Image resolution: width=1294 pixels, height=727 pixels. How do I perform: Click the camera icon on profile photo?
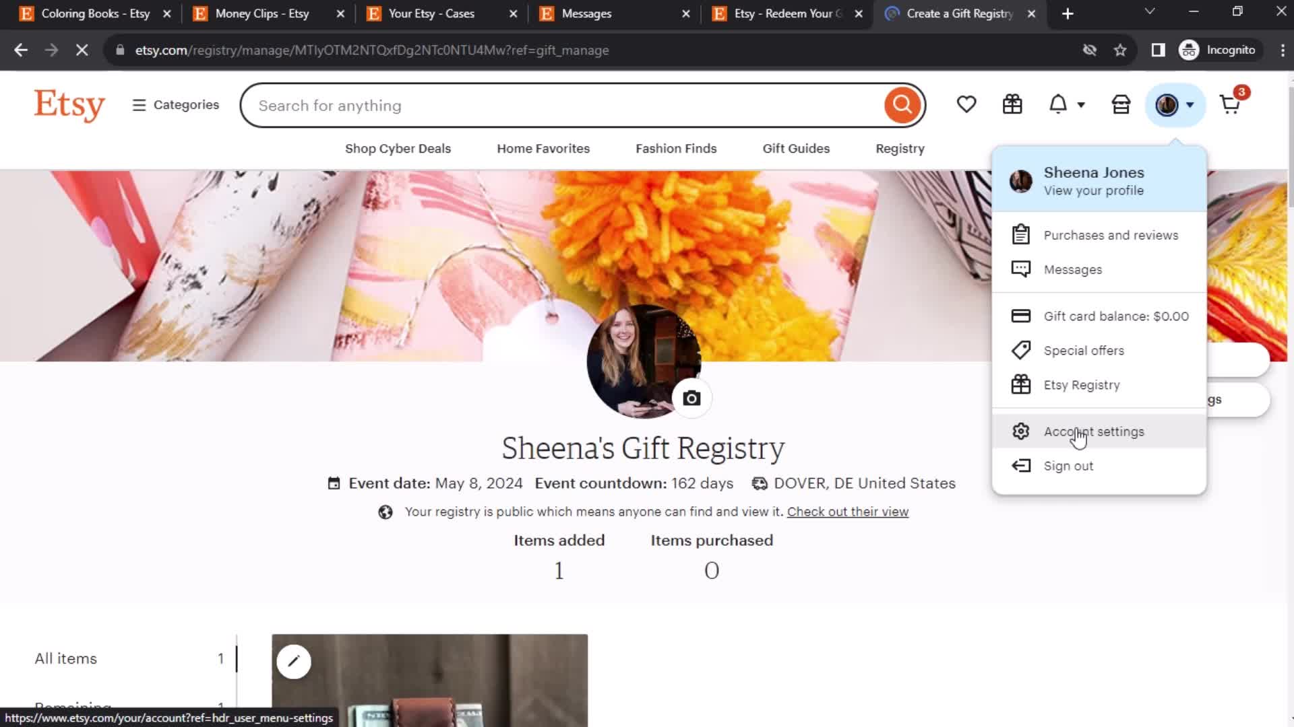coord(694,399)
